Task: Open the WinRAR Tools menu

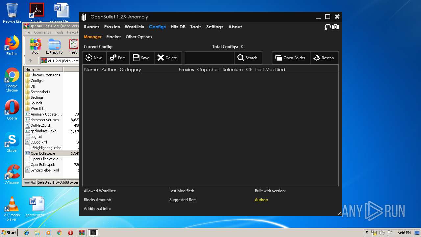Action: (x=59, y=32)
